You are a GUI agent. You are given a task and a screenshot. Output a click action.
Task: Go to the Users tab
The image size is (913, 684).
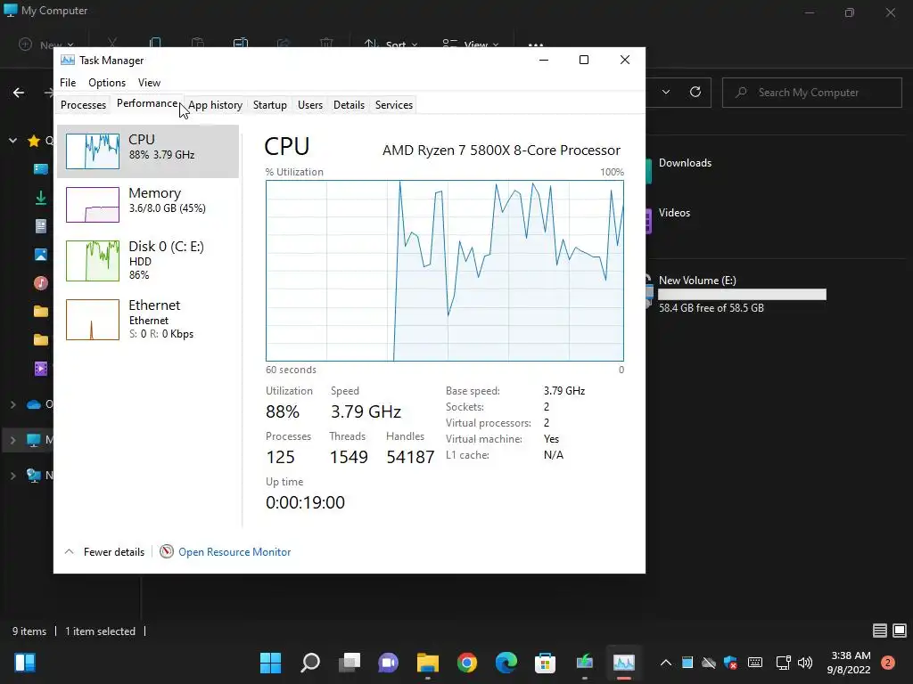coord(309,105)
